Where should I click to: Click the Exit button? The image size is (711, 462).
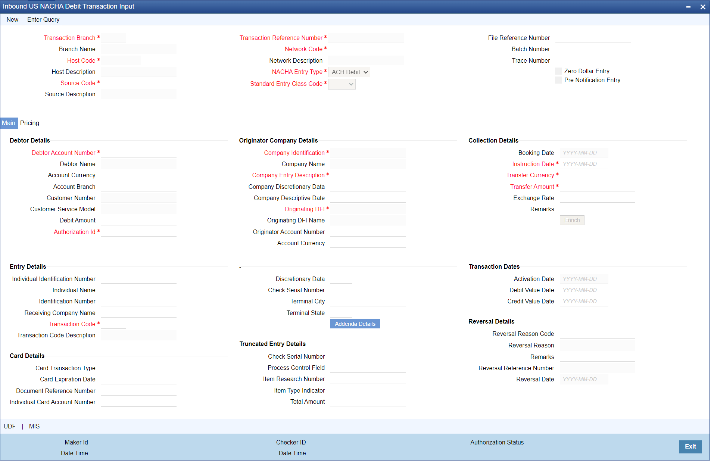pos(690,446)
